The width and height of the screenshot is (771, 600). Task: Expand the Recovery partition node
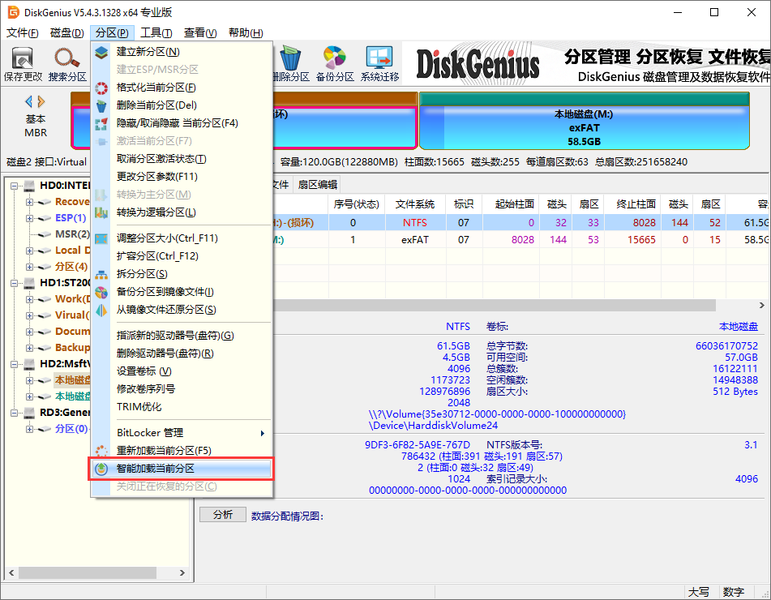[x=29, y=202]
